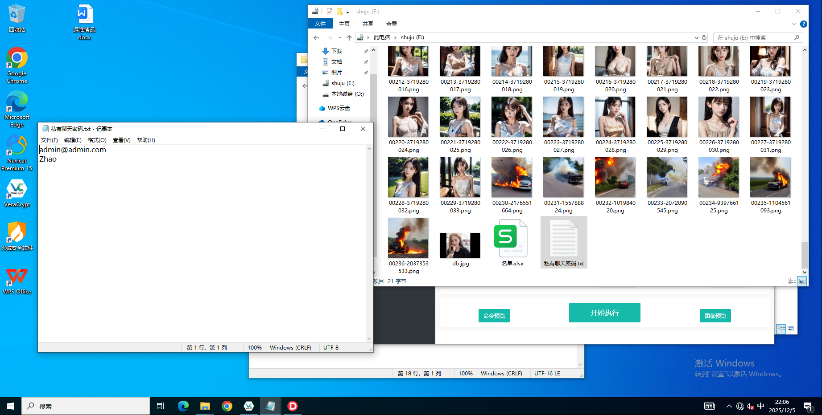Expand the 此电脑 breadcrumb chevron in address bar
The image size is (822, 415).
395,37
